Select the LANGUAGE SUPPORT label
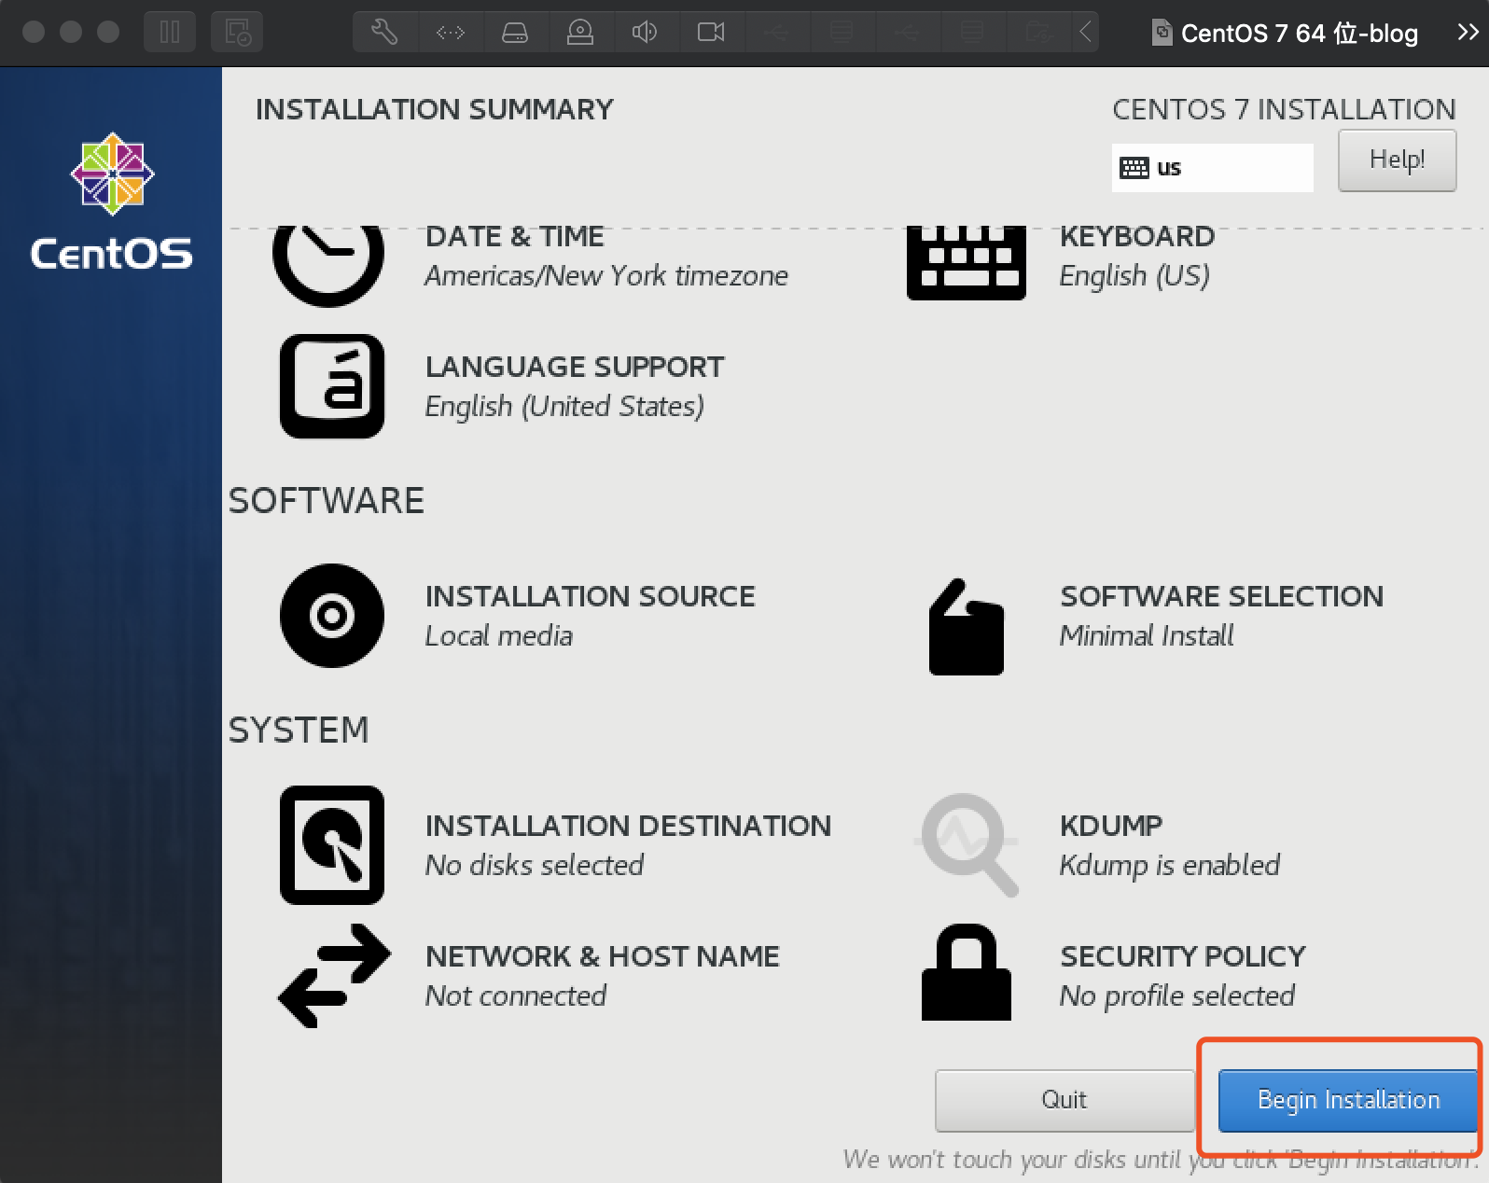1489x1183 pixels. coord(575,367)
